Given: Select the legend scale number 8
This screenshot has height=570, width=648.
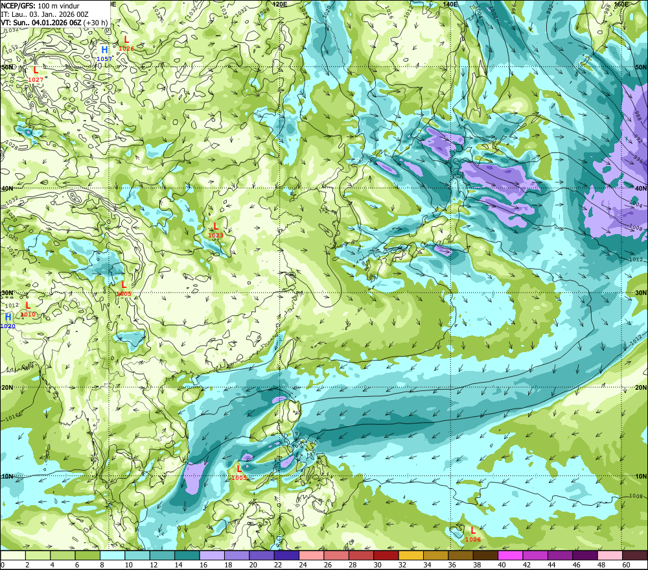Looking at the screenshot, I should (102, 565).
